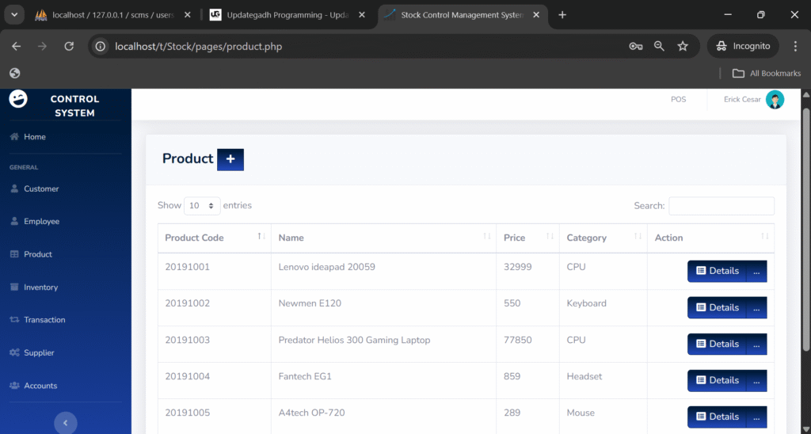811x434 pixels.
Task: Open the Transaction sidebar page
Action: 44,320
